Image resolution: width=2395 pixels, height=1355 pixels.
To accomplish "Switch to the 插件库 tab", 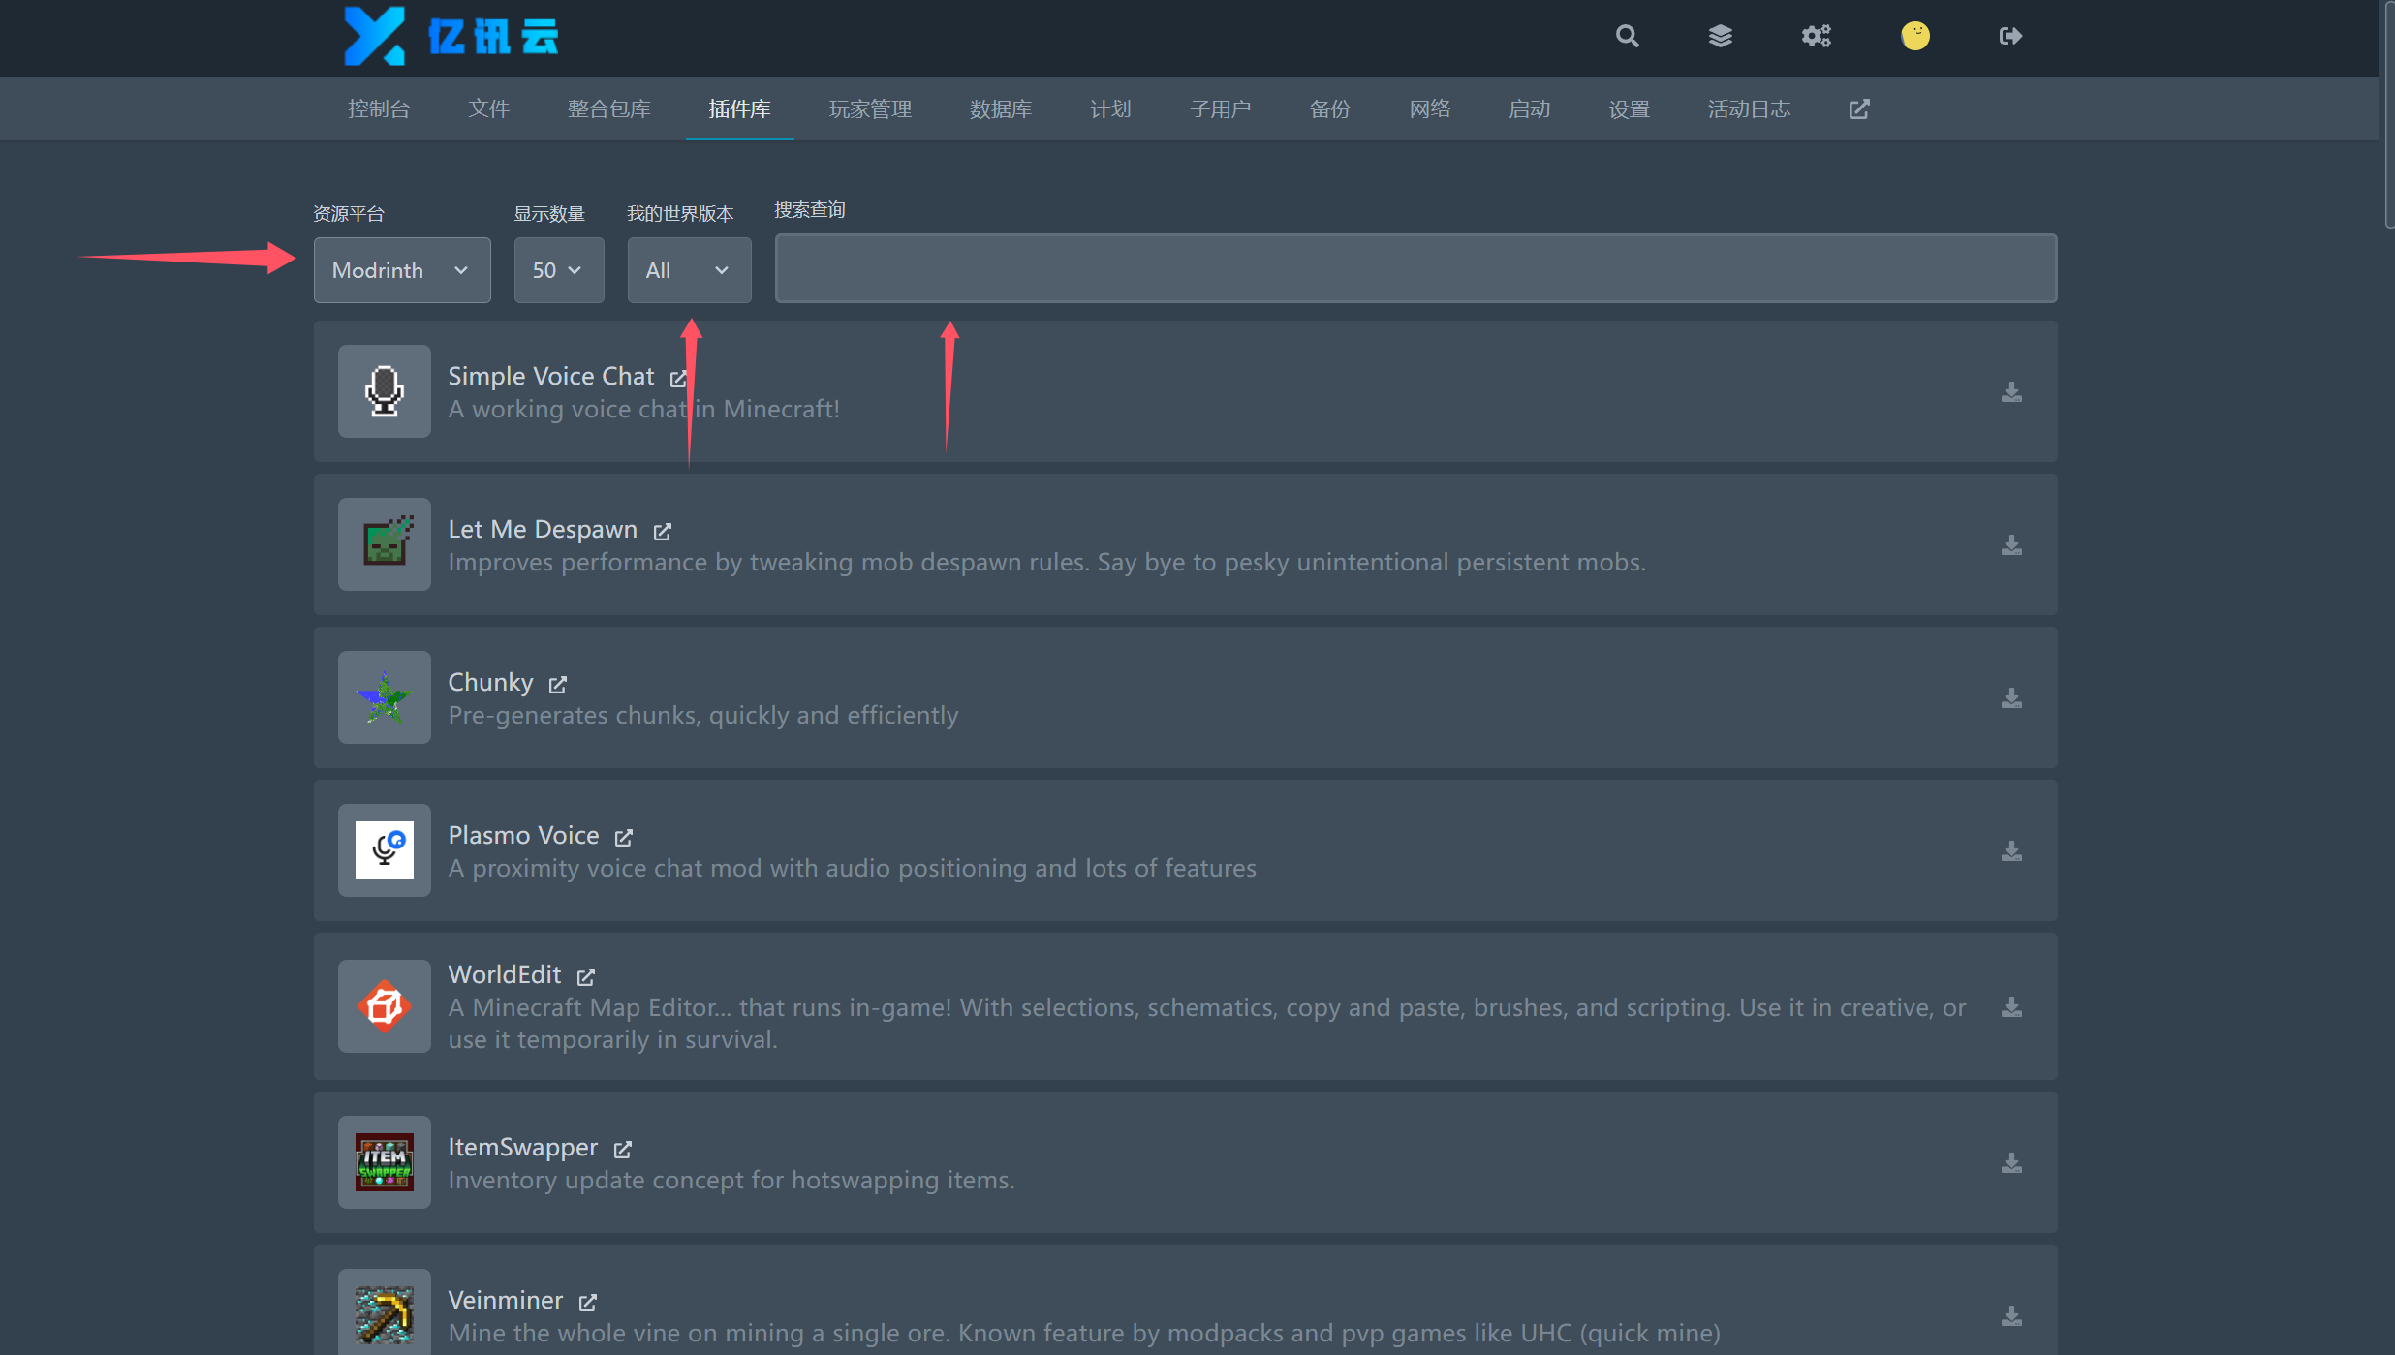I will click(x=738, y=108).
